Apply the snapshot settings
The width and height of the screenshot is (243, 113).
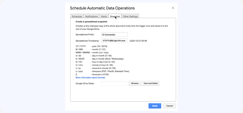tap(155, 106)
